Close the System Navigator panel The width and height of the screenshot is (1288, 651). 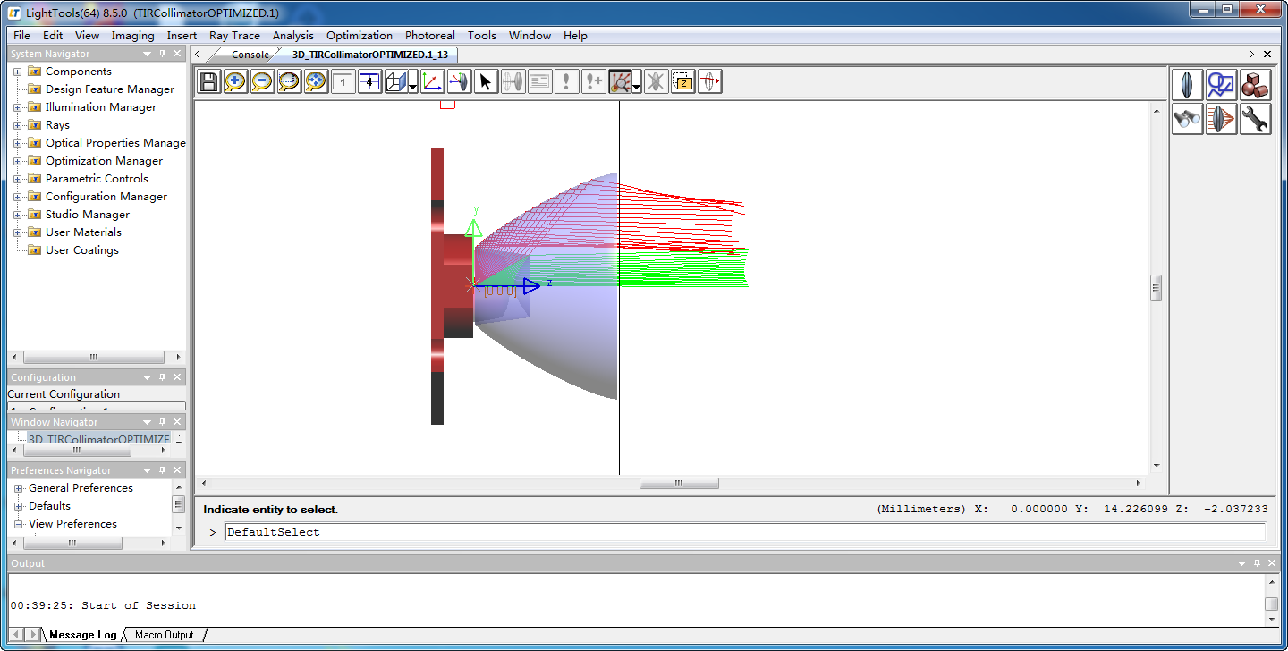(x=177, y=54)
